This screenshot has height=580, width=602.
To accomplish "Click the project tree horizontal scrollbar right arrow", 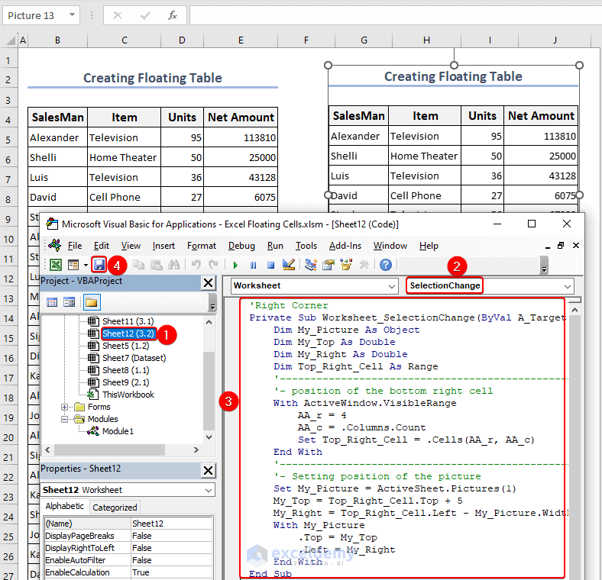I will (196, 449).
